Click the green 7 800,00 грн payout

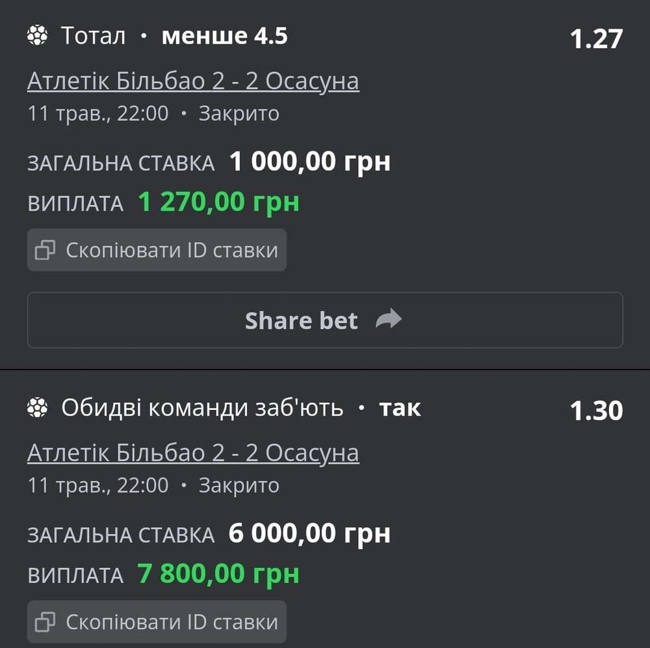coord(218,574)
